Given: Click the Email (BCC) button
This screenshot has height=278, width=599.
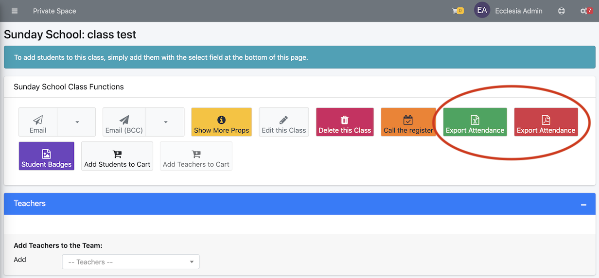Looking at the screenshot, I should coord(124,122).
